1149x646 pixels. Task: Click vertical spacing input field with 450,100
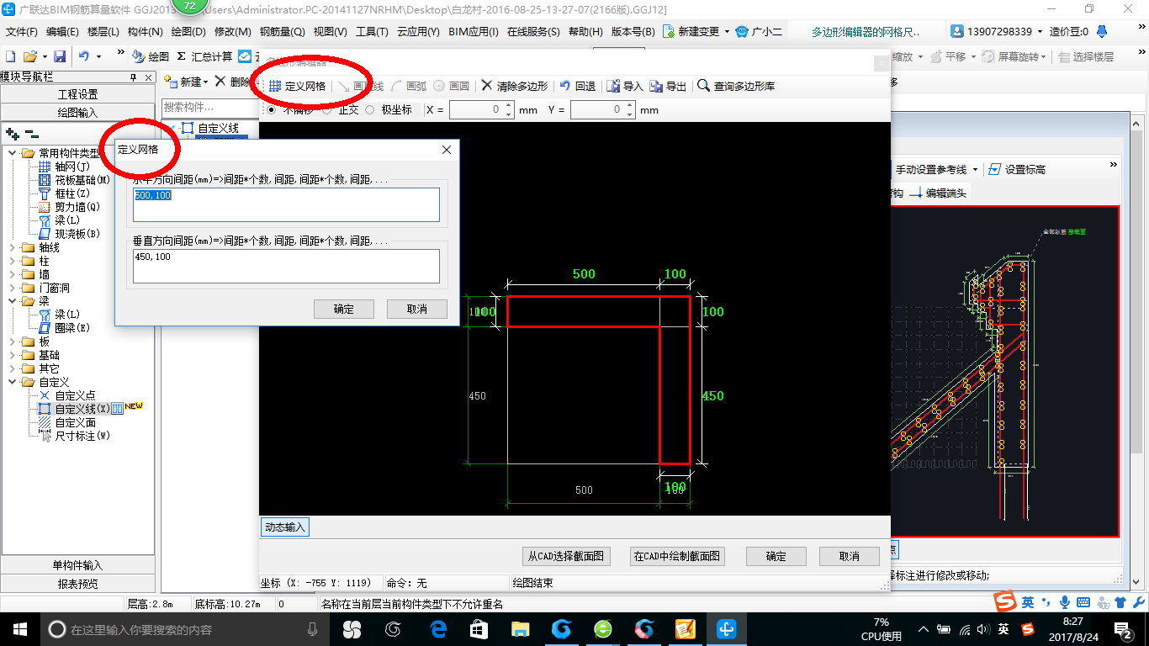point(286,266)
